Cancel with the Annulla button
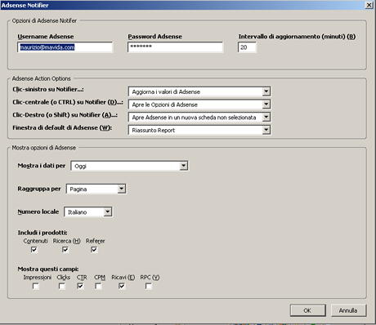 [348, 310]
